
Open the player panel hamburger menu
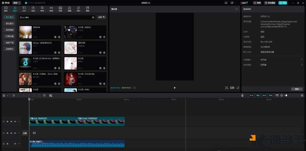(x=237, y=9)
